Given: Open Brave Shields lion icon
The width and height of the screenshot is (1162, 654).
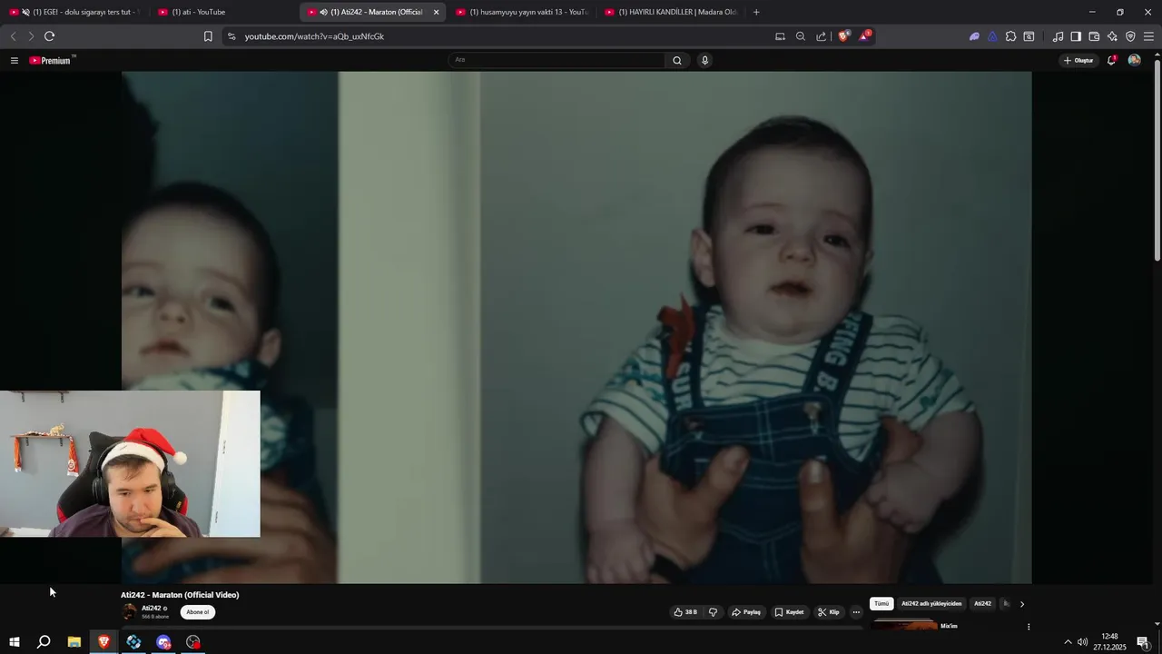Looking at the screenshot, I should click(843, 36).
